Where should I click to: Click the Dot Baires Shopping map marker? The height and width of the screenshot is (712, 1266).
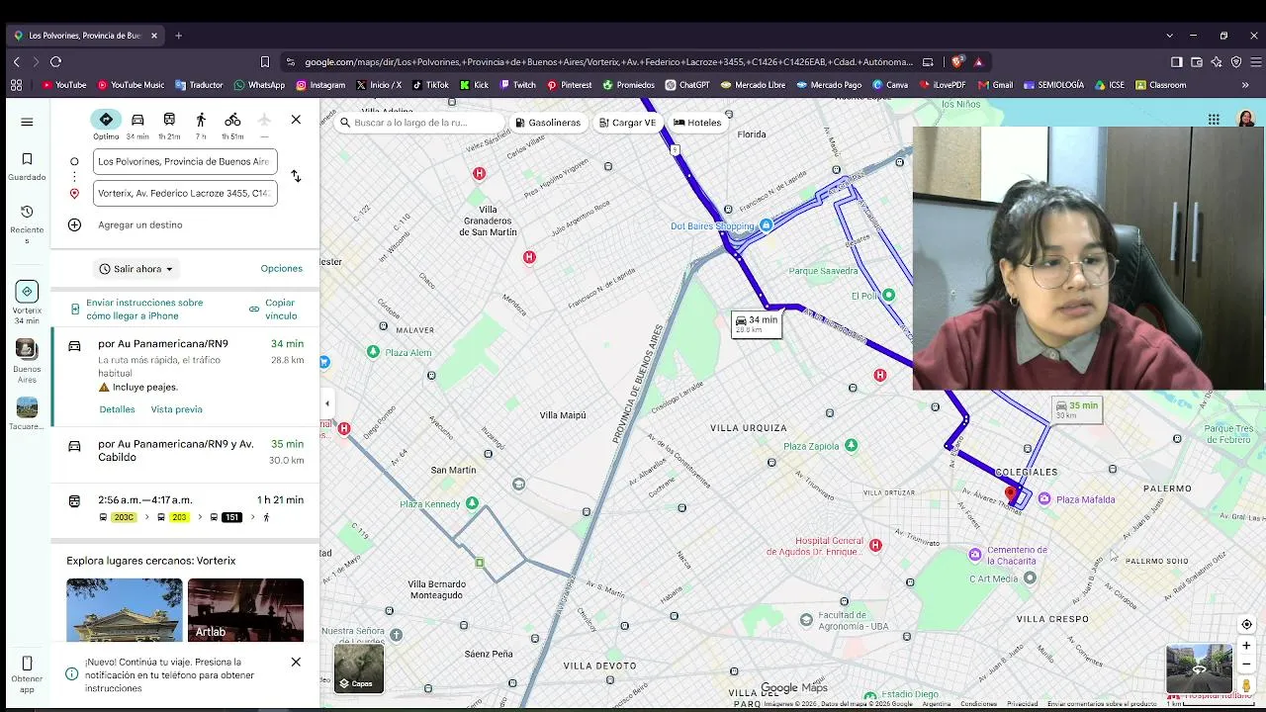(x=766, y=225)
